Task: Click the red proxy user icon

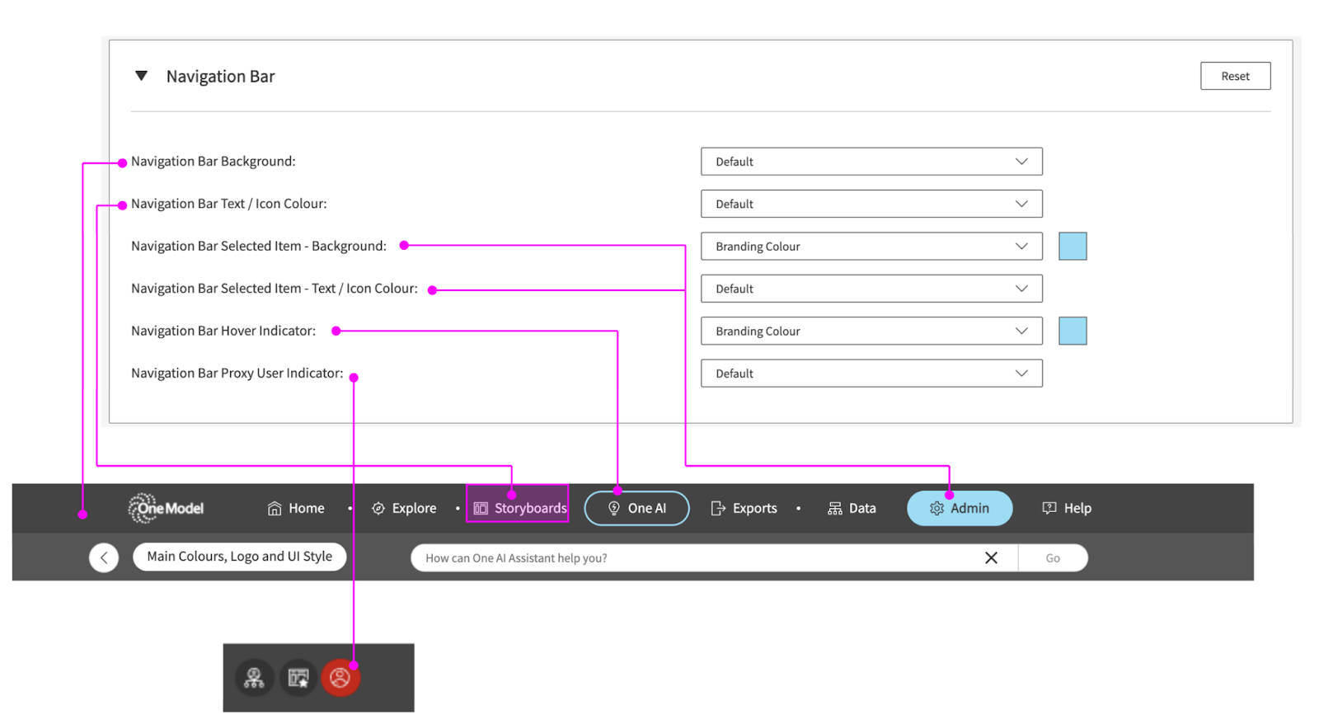Action: (x=340, y=679)
